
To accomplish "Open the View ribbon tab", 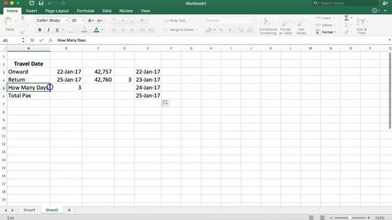I will tap(145, 11).
